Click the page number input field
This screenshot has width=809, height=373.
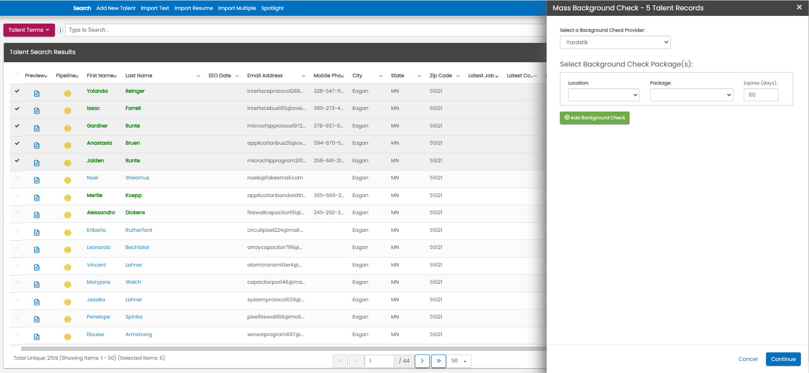click(379, 361)
